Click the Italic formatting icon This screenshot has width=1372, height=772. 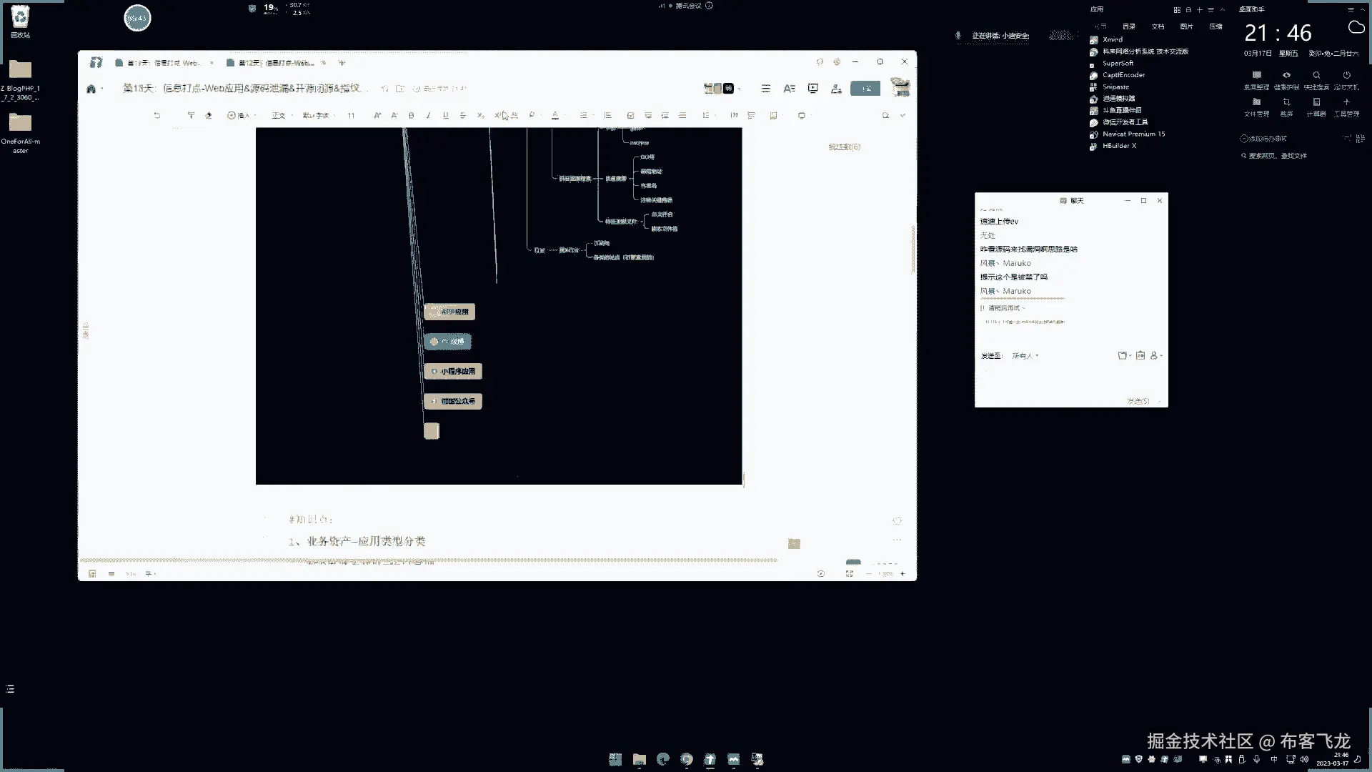pos(428,115)
